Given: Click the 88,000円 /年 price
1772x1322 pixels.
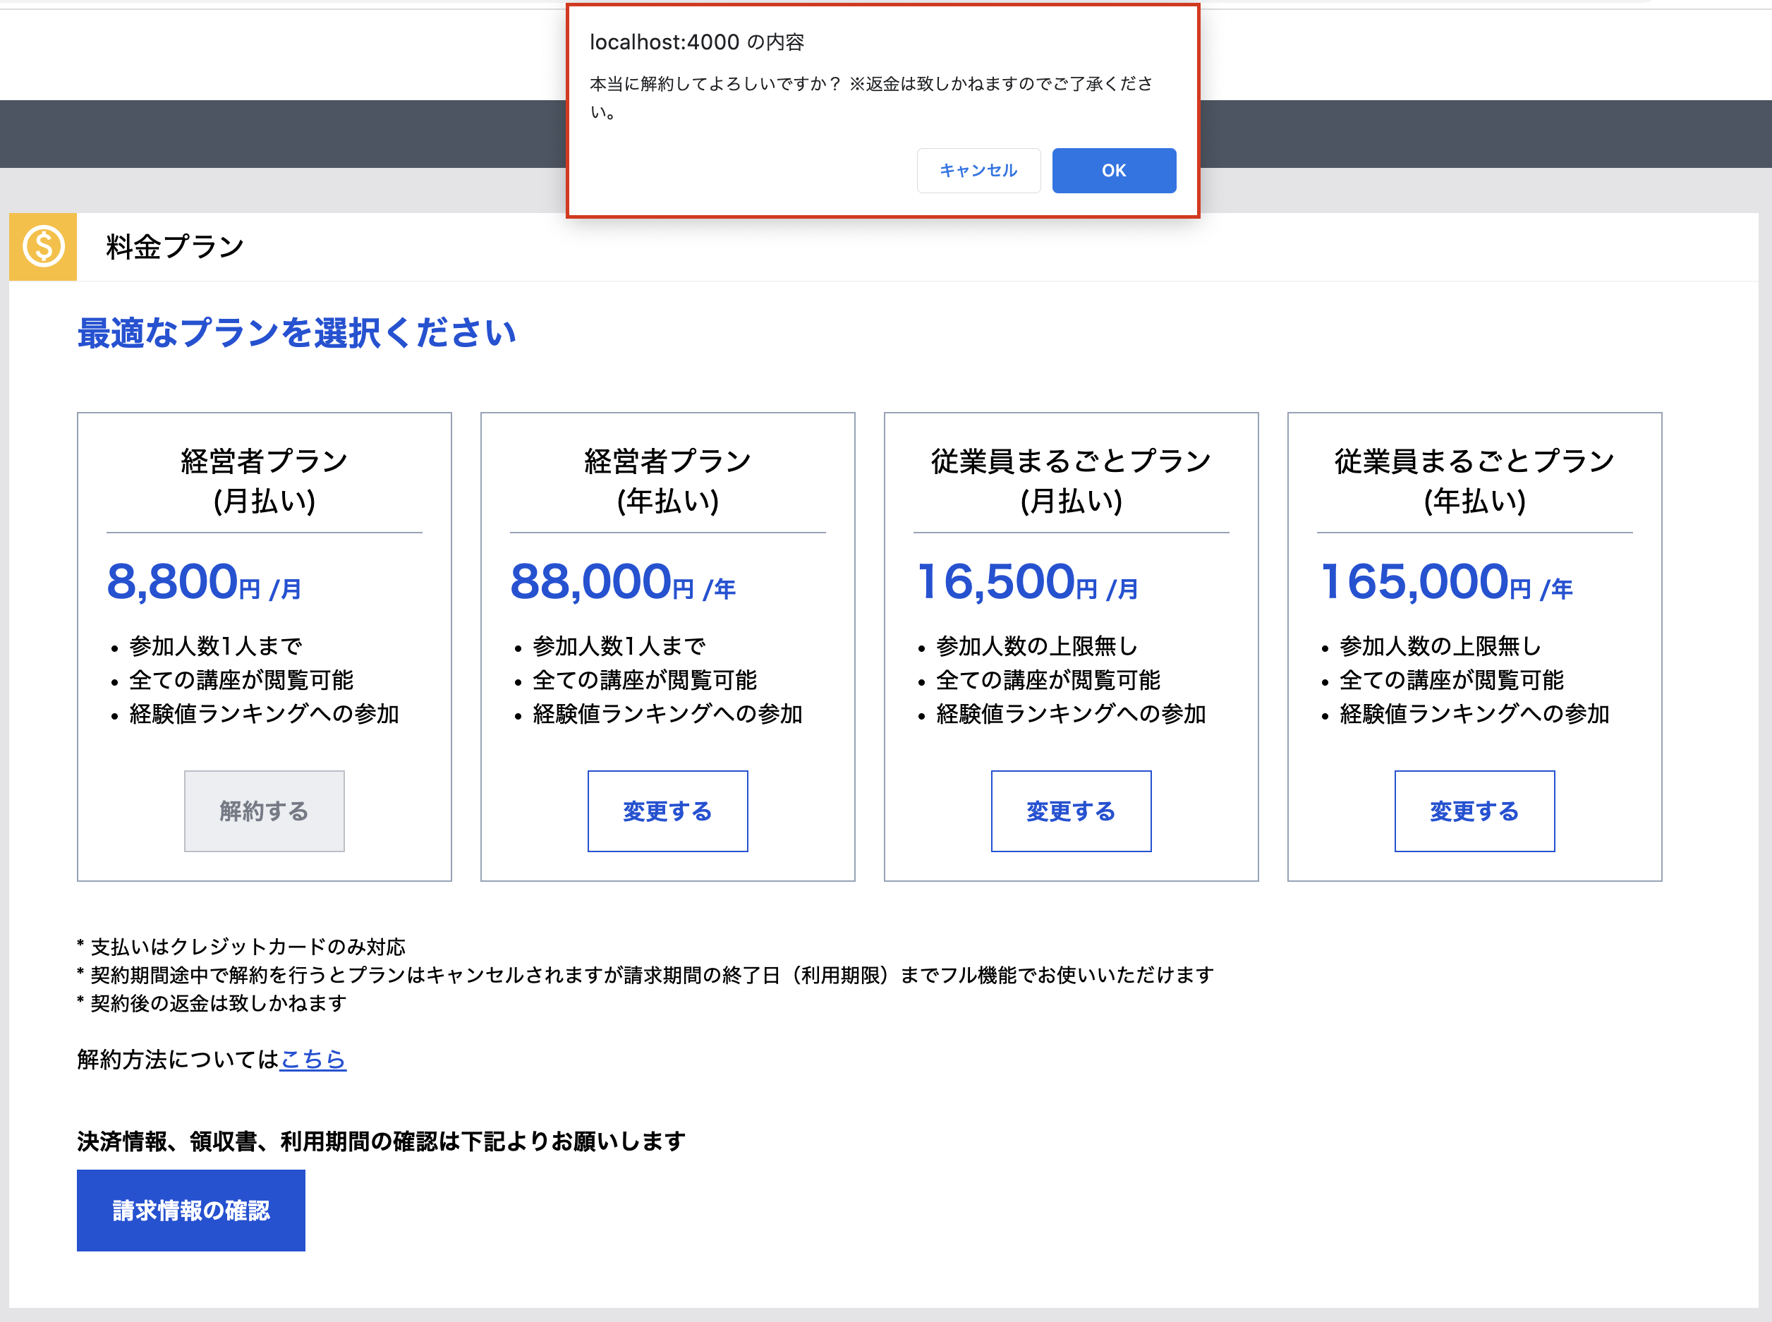Looking at the screenshot, I should 622,582.
